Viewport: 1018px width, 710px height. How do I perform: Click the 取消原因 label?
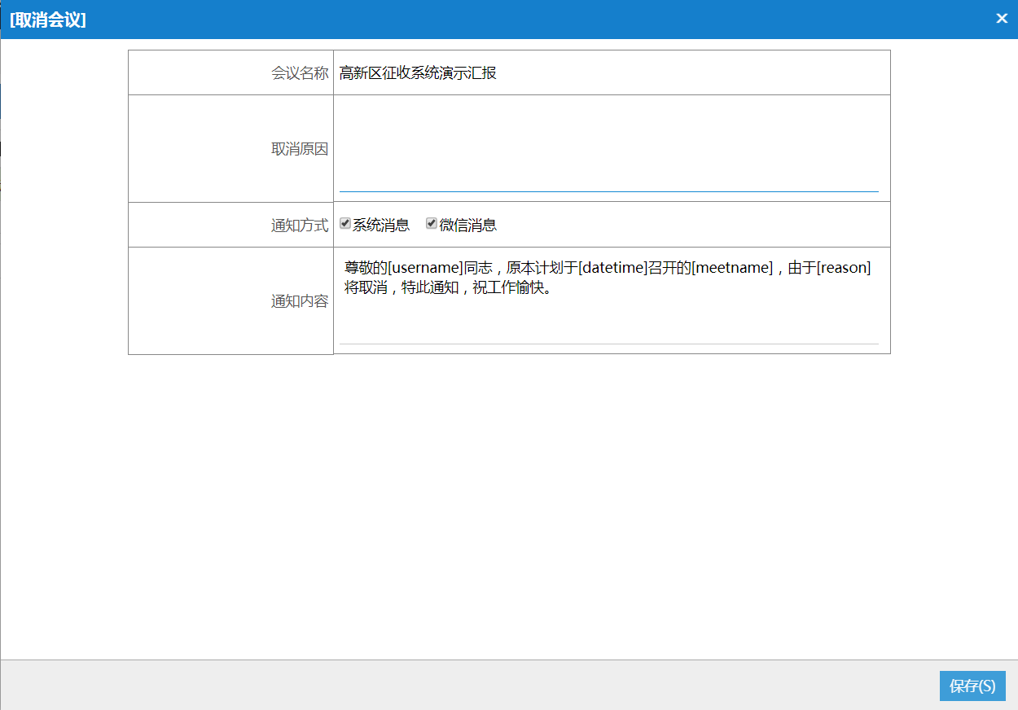coord(300,149)
